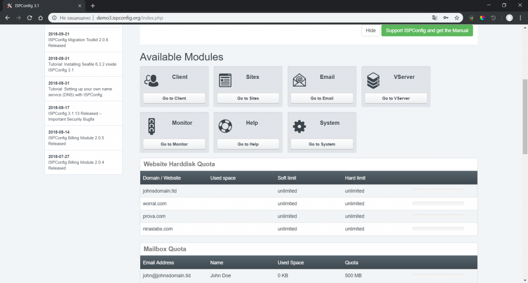Go to Help module

click(x=248, y=144)
